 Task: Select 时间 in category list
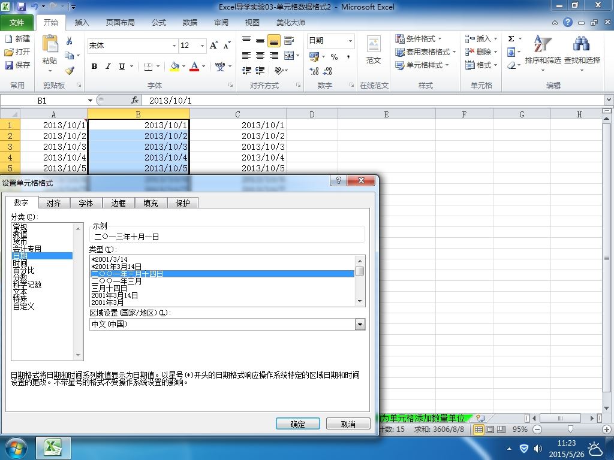tap(20, 263)
